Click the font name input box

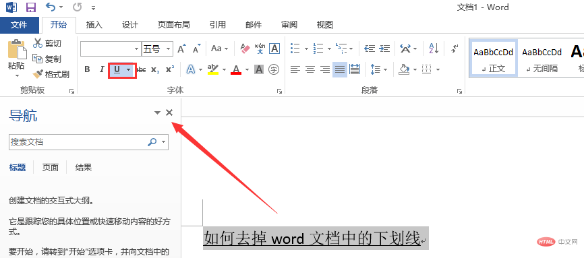107,49
